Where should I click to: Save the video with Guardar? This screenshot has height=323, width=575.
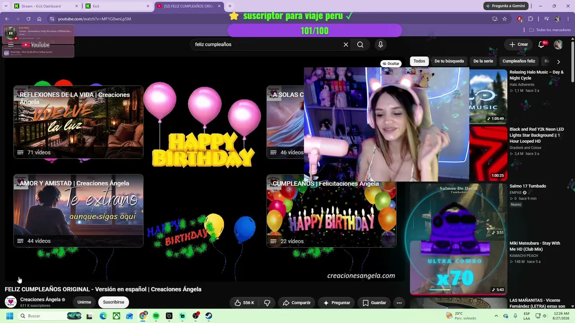click(x=374, y=303)
